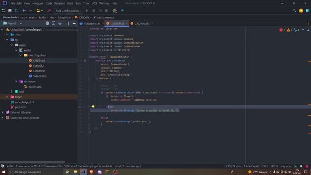Image resolution: width=311 pixels, height=175 pixels.
Task: Open Project panel options kebab icon
Action: pos(68,23)
